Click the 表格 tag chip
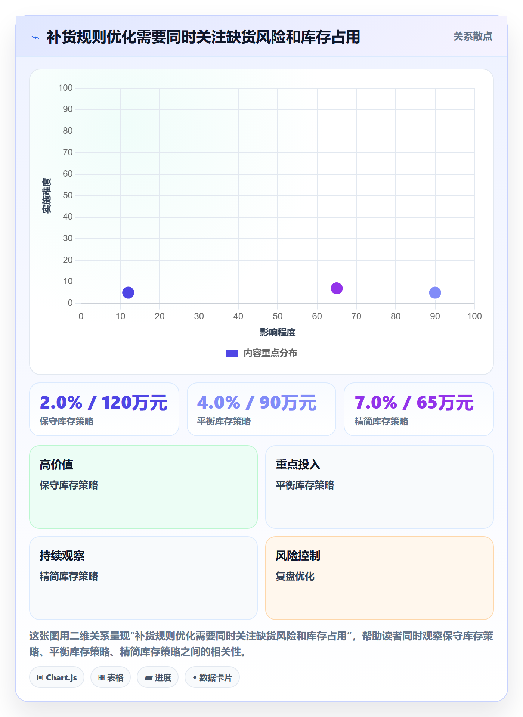Screen dimensions: 523x717 click(x=111, y=677)
